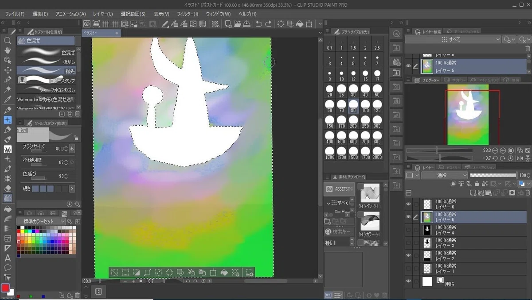532x300 pixels.
Task: Click the Undo arrow in the command bar
Action: point(258,23)
